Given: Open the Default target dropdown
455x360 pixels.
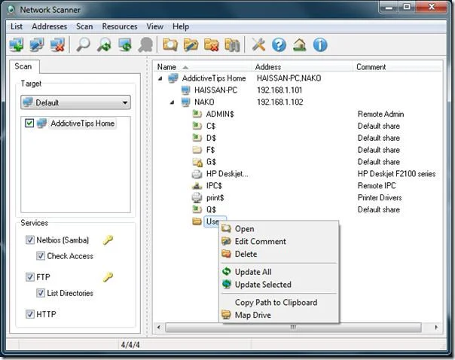Looking at the screenshot, I should point(75,102).
